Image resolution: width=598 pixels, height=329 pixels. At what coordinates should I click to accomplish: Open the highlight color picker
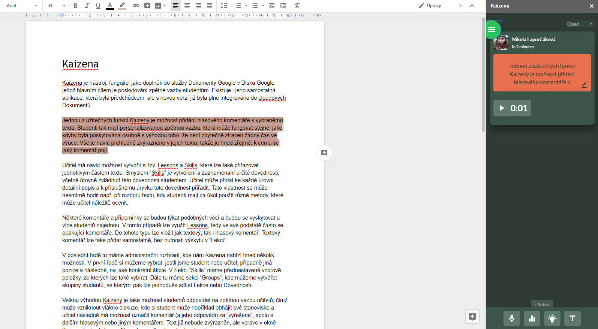click(122, 6)
